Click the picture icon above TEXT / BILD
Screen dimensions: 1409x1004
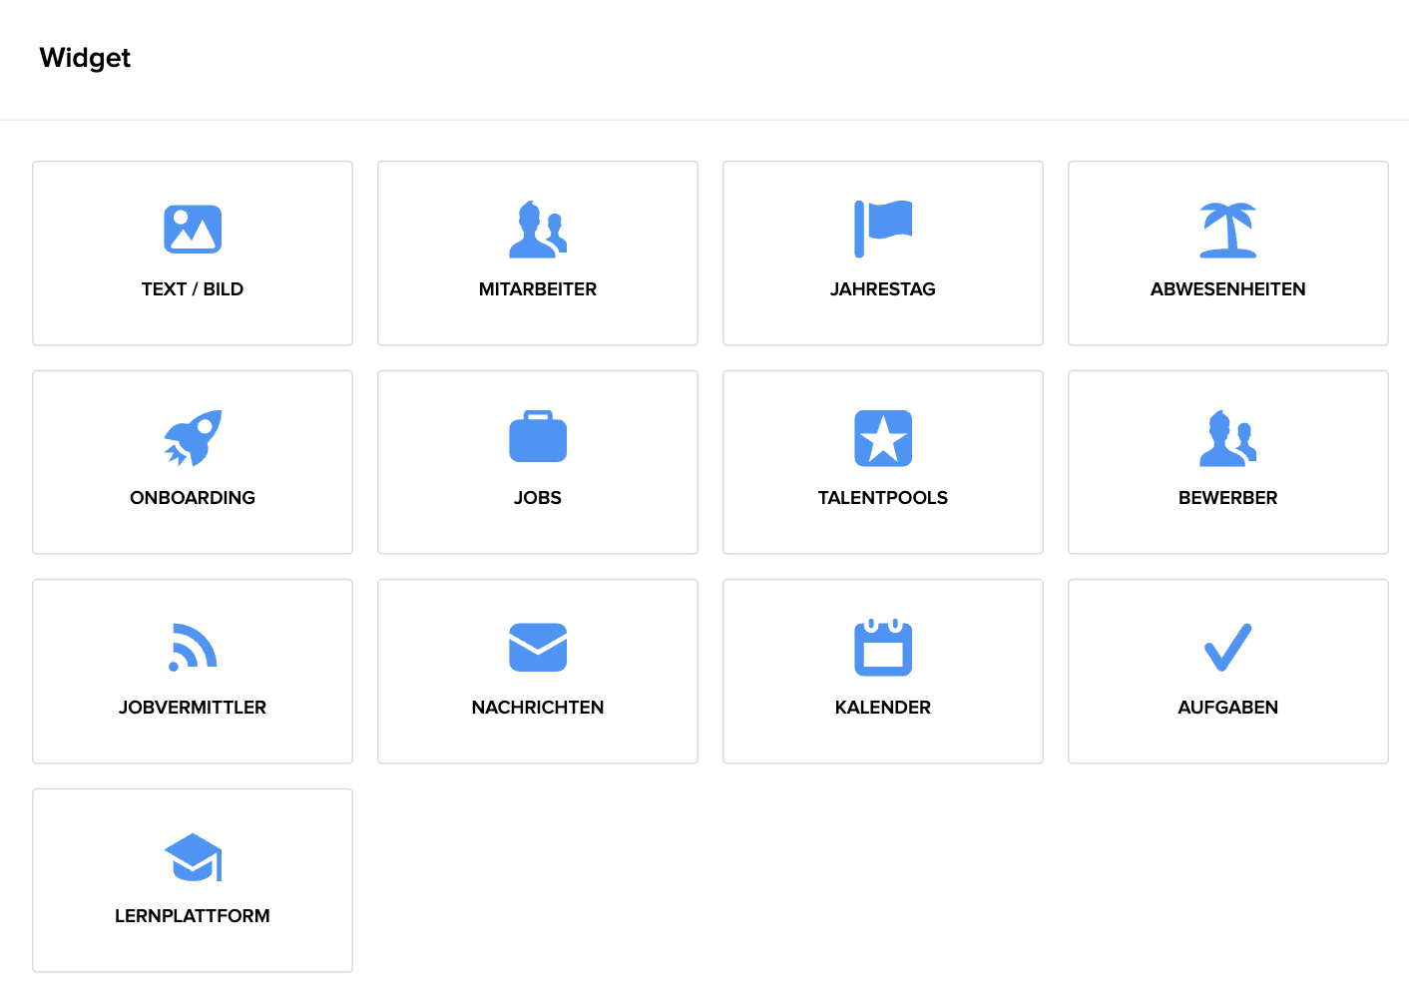[x=193, y=230]
